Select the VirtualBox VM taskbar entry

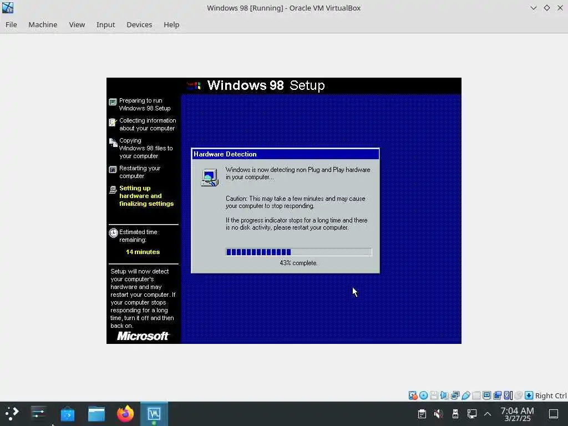coord(154,414)
